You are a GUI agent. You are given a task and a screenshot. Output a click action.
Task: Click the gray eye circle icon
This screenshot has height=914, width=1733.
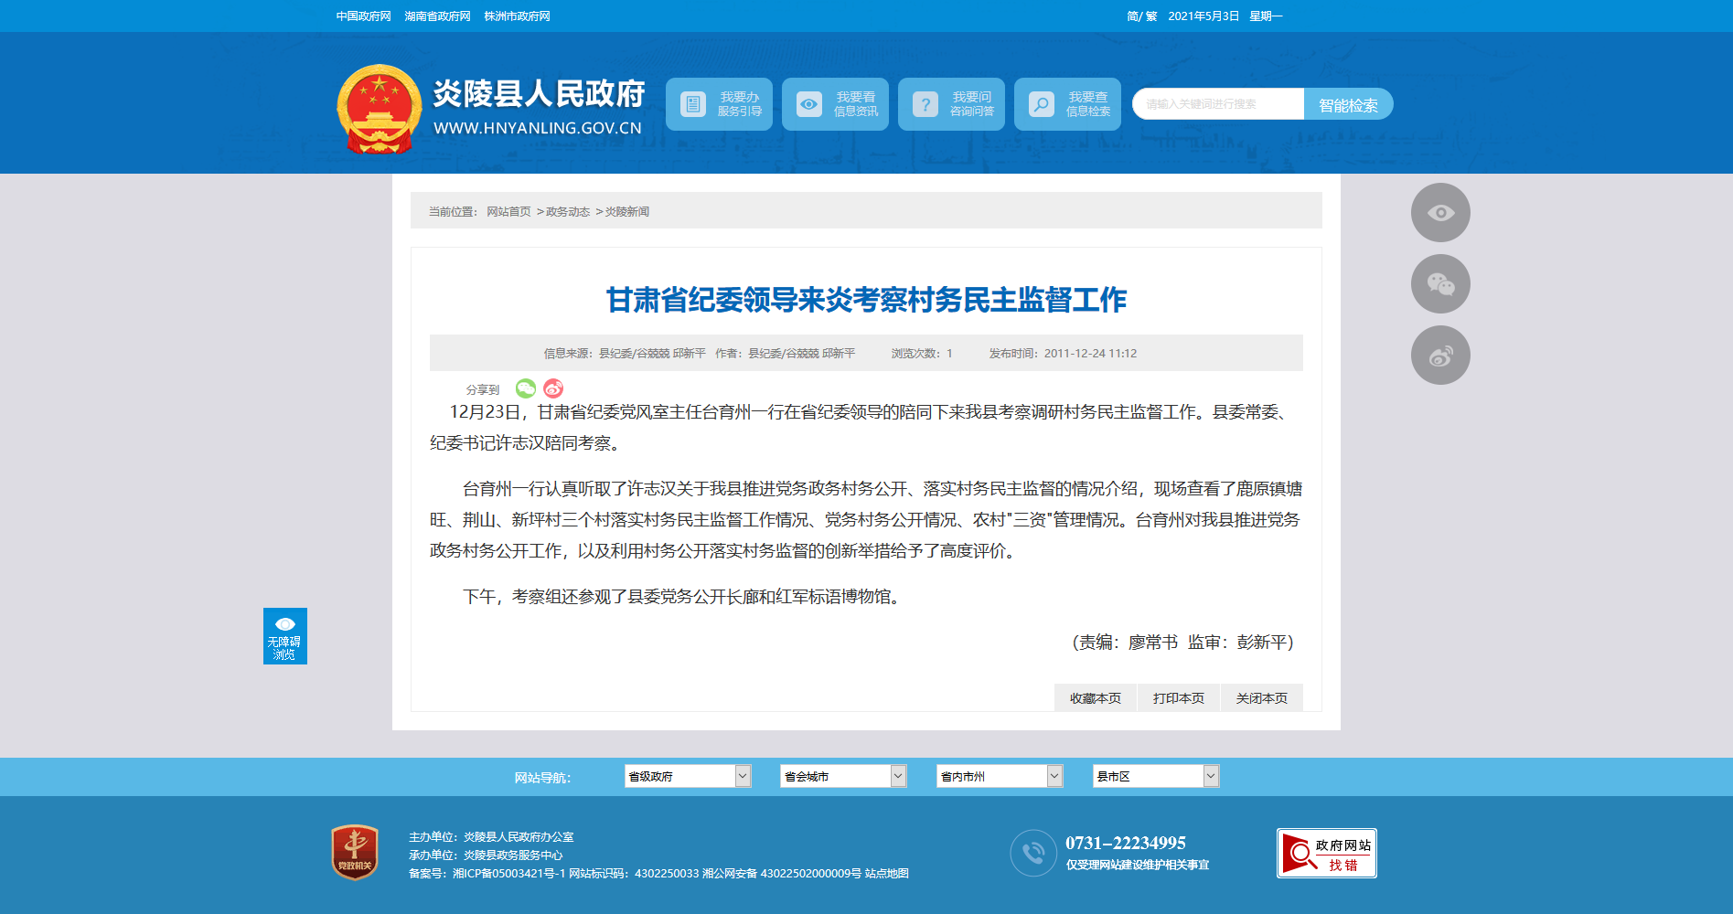click(x=1439, y=213)
